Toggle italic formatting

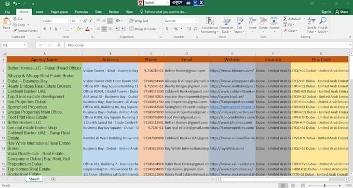coord(50,29)
